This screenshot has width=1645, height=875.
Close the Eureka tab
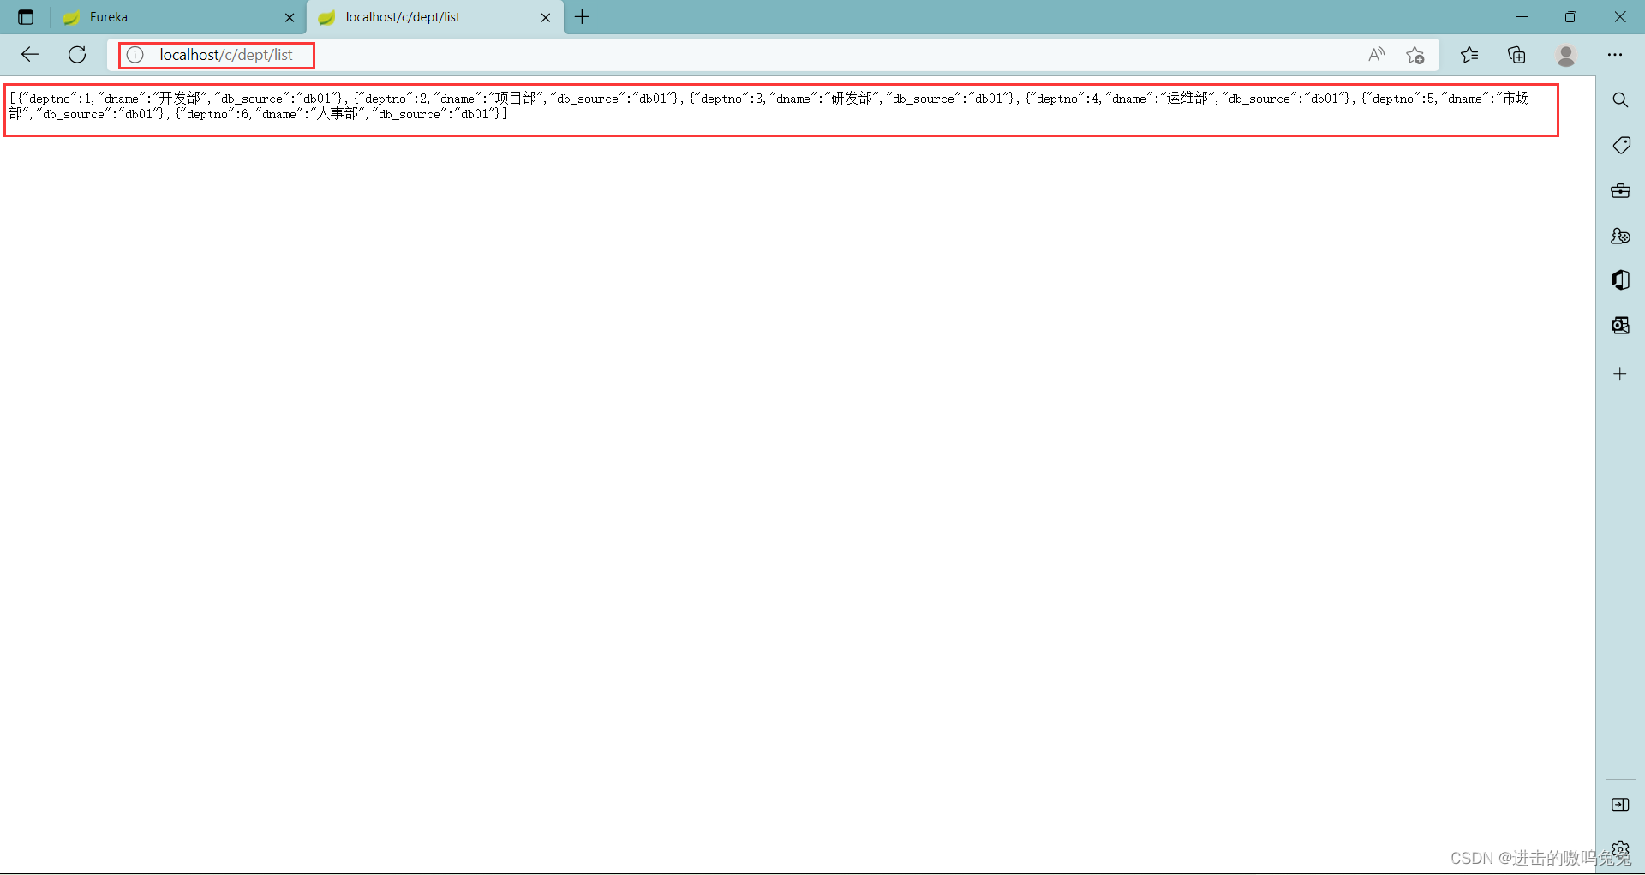pyautogui.click(x=290, y=17)
